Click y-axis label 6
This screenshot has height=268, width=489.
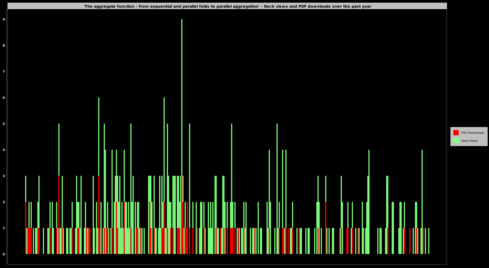[x=4, y=98]
